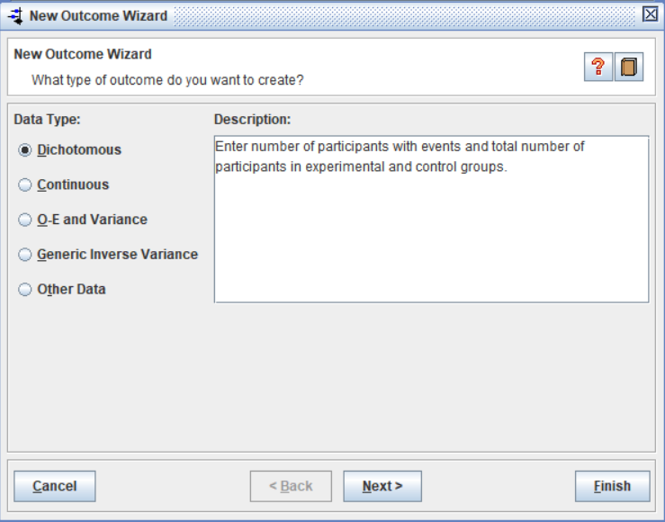The width and height of the screenshot is (665, 522).
Task: Open the help question mark icon
Action: [x=598, y=67]
